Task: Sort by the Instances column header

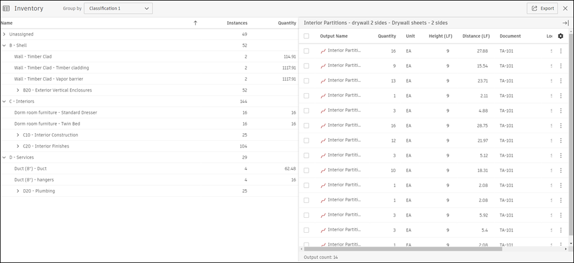Action: coord(237,23)
